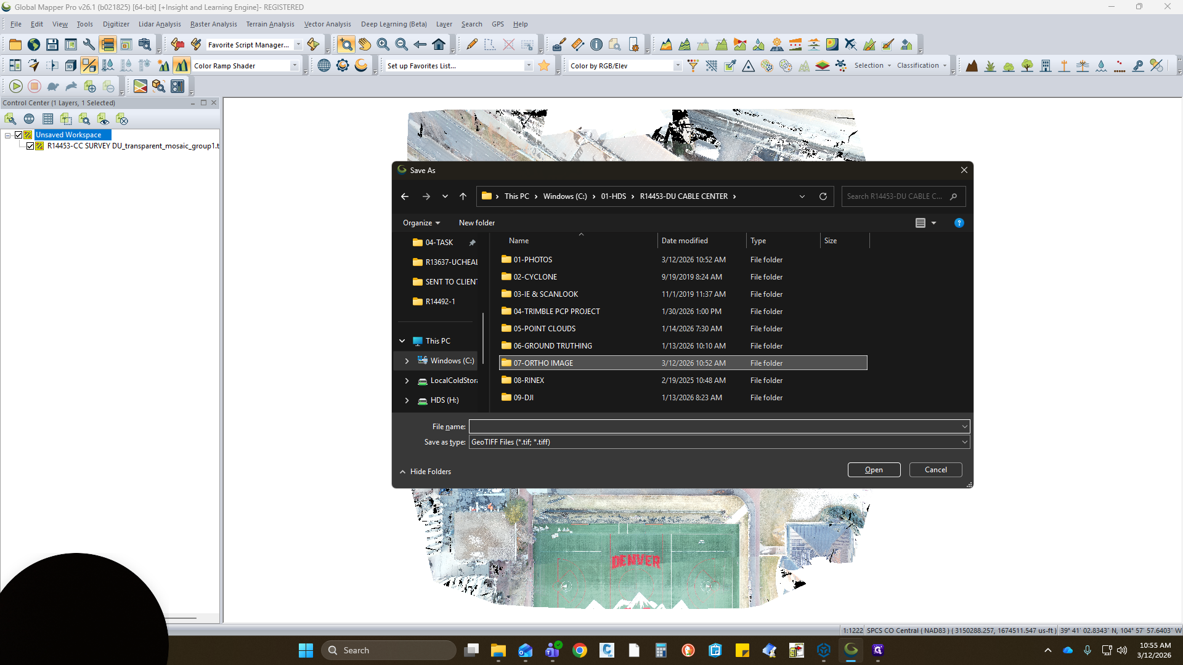Toggle the Unsaved Workspace checkbox
The height and width of the screenshot is (665, 1183).
tap(18, 135)
